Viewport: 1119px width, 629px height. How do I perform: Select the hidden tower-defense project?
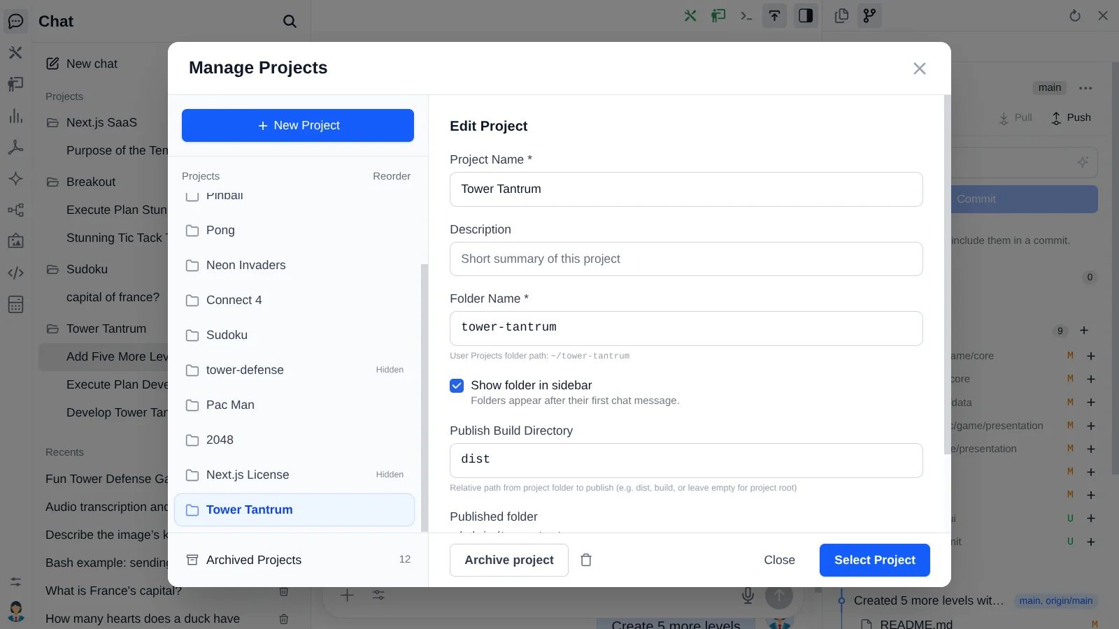(294, 370)
